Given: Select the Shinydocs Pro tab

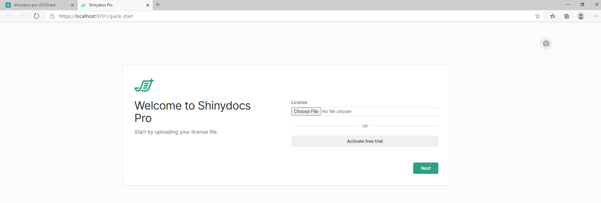Looking at the screenshot, I should point(101,5).
